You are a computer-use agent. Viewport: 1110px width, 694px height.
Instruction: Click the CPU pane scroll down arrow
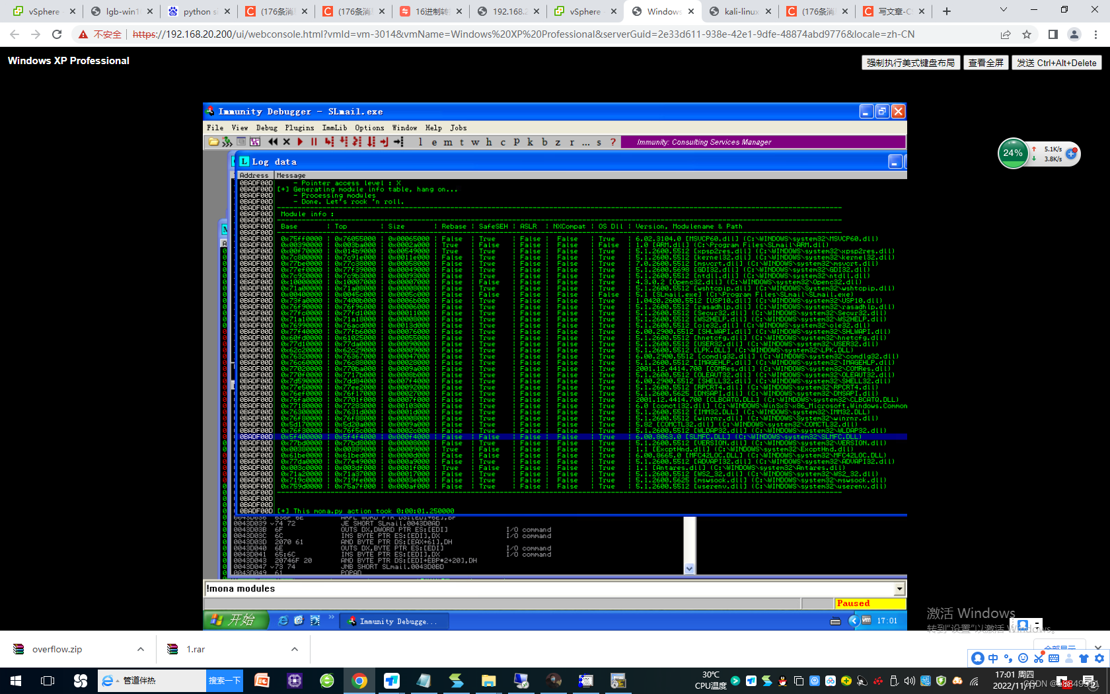(689, 568)
